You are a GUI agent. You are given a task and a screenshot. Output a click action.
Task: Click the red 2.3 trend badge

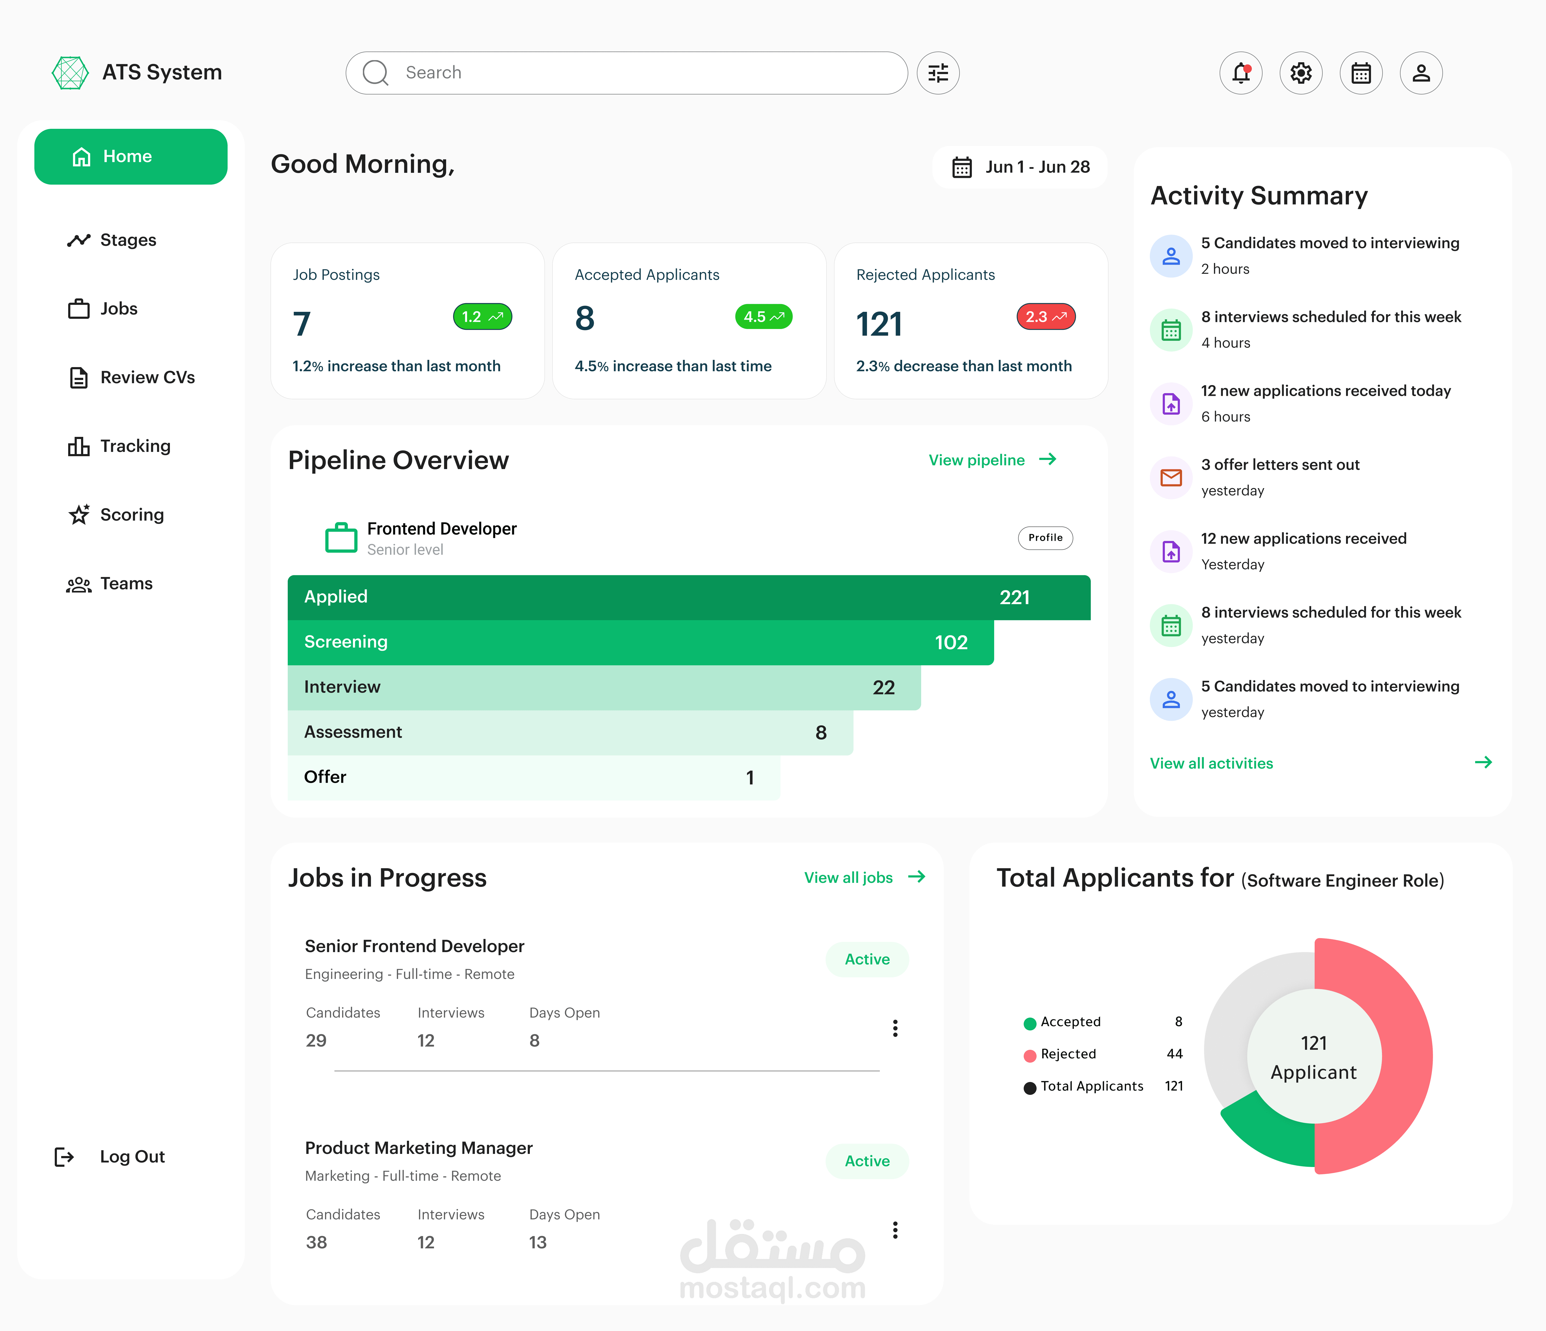pyautogui.click(x=1046, y=316)
